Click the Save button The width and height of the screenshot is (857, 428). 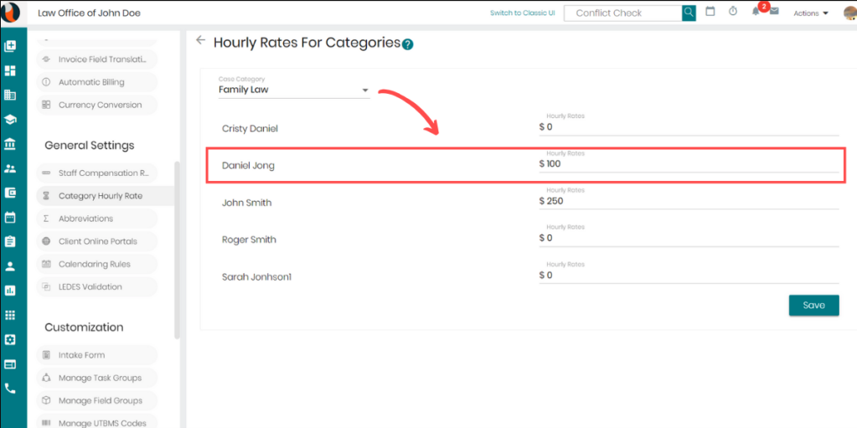coord(813,306)
